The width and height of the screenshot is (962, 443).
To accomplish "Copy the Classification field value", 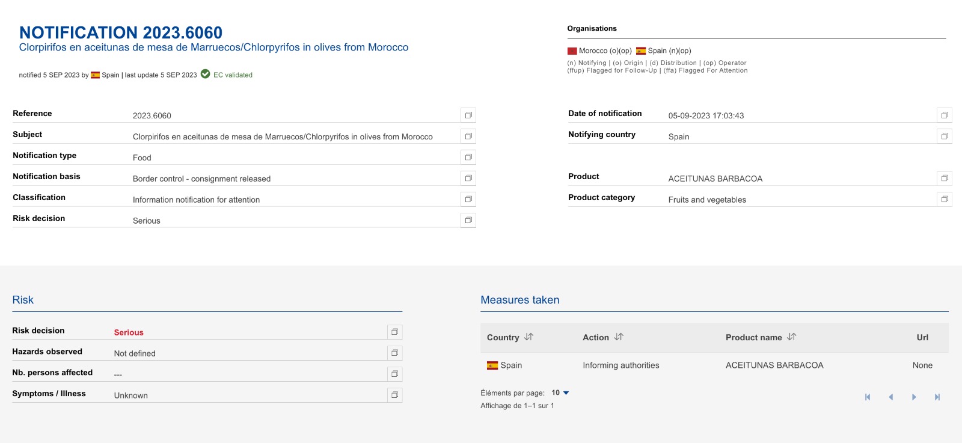I will (468, 199).
